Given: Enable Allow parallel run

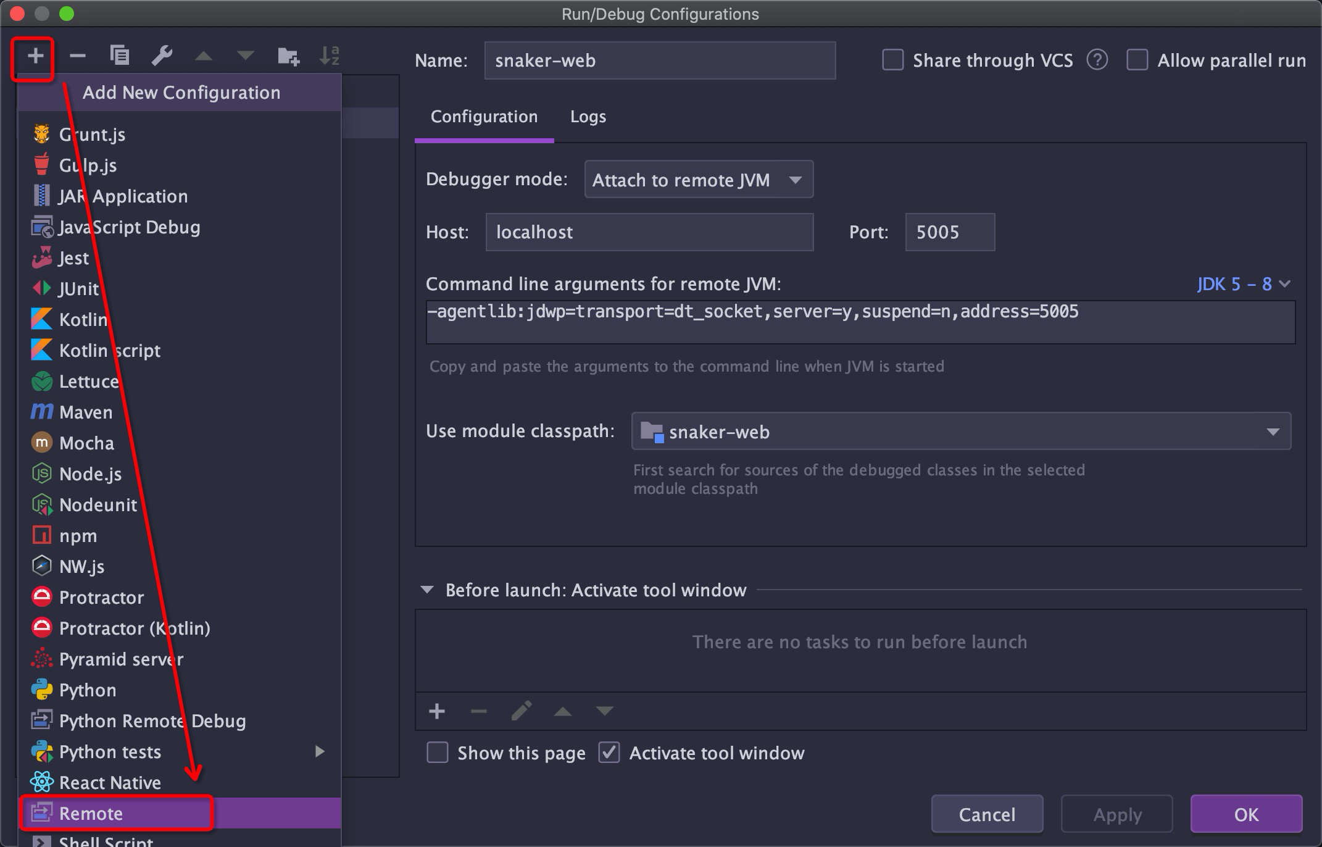Looking at the screenshot, I should [x=1137, y=60].
